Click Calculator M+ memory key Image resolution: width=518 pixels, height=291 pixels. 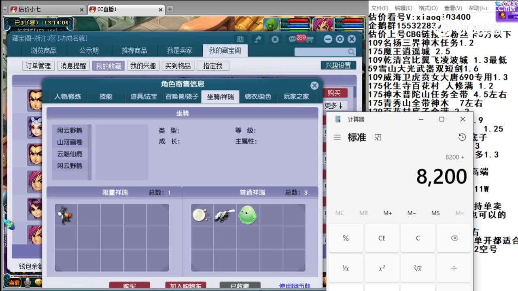pyautogui.click(x=388, y=213)
